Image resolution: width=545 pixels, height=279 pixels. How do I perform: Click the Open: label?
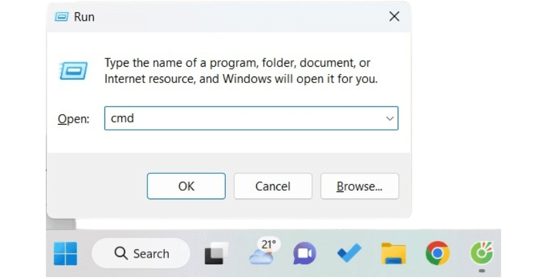pyautogui.click(x=73, y=119)
